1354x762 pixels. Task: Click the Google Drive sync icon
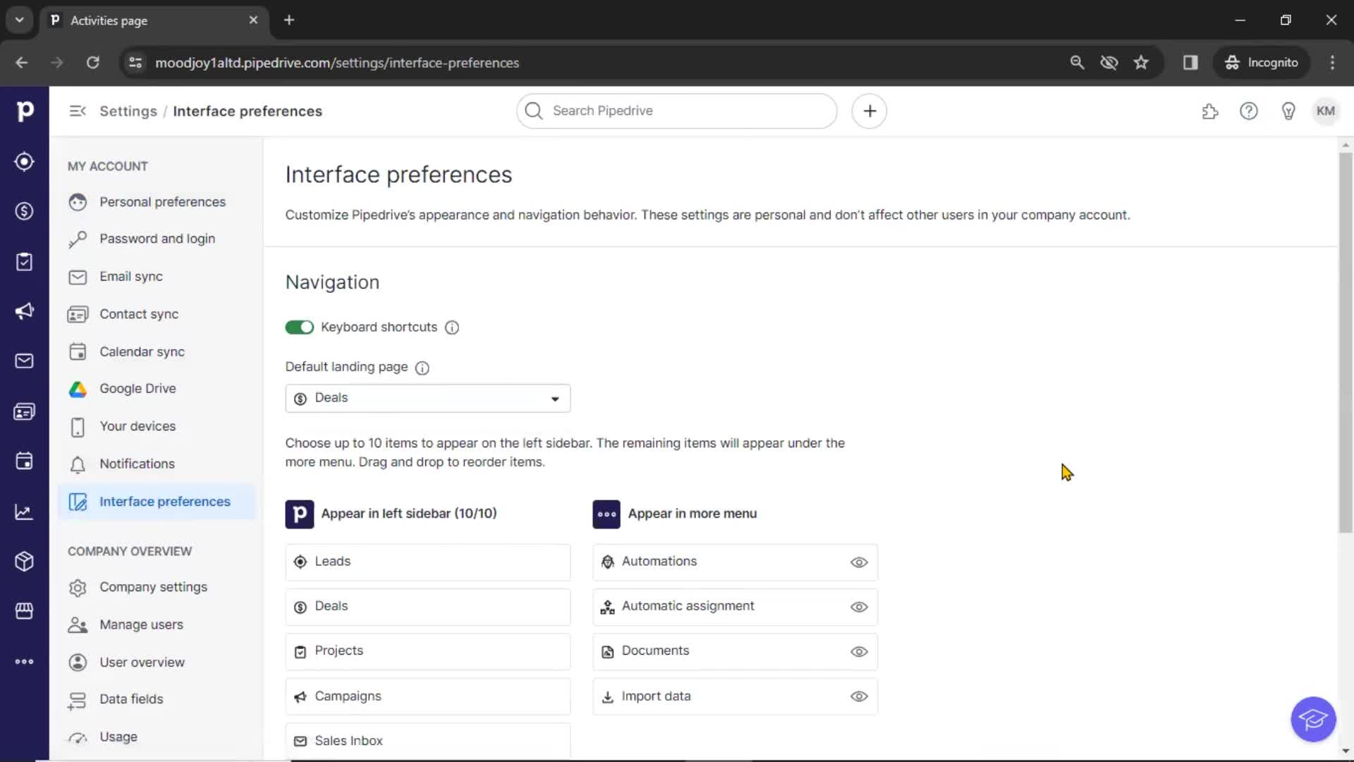tap(79, 389)
